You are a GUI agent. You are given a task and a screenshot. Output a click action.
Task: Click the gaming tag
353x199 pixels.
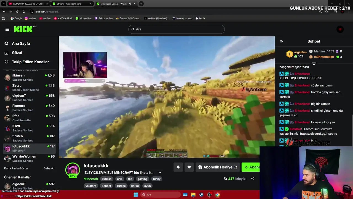point(143,179)
